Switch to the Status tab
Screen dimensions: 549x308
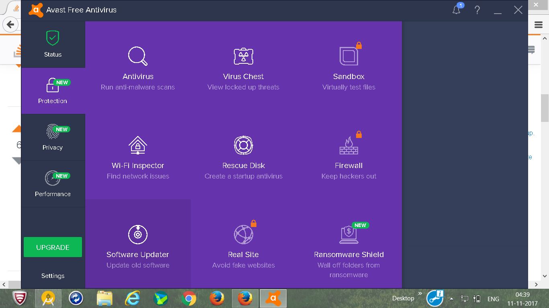tap(53, 45)
